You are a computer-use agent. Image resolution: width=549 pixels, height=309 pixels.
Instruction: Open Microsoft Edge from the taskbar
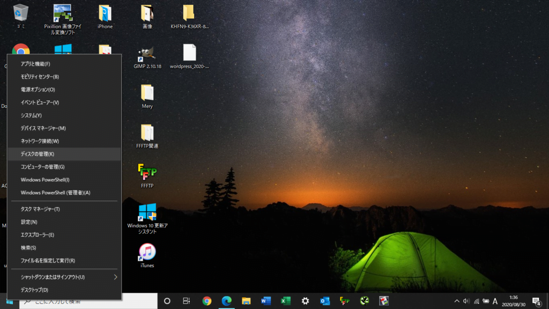click(x=227, y=301)
